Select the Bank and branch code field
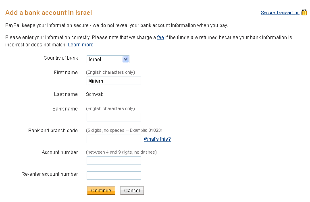The height and width of the screenshot is (202, 310). (114, 139)
